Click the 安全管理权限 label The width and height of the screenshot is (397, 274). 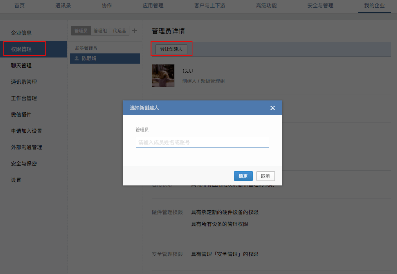(167, 254)
